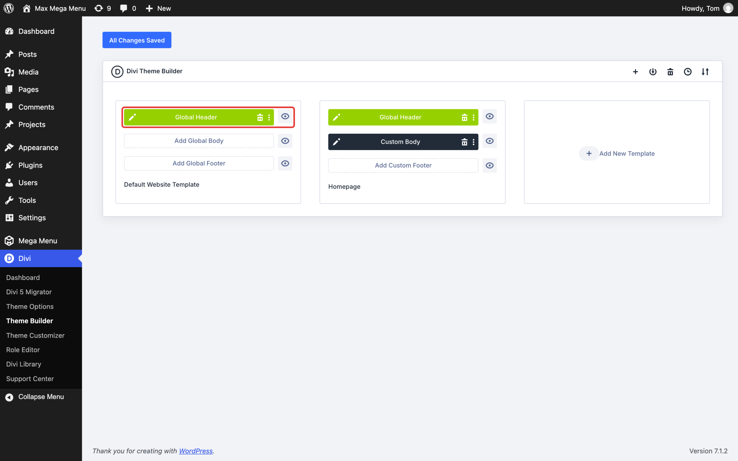Toggle visibility of Homepage's Global Header

pos(490,116)
